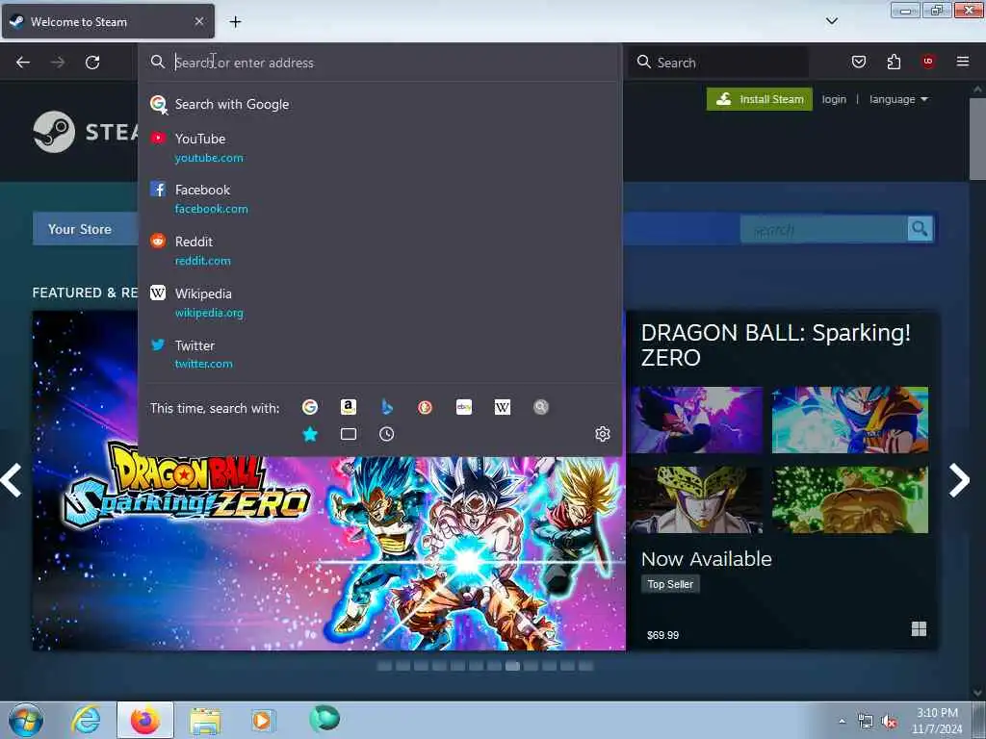Select the highlighted carousel page dot

(x=512, y=666)
